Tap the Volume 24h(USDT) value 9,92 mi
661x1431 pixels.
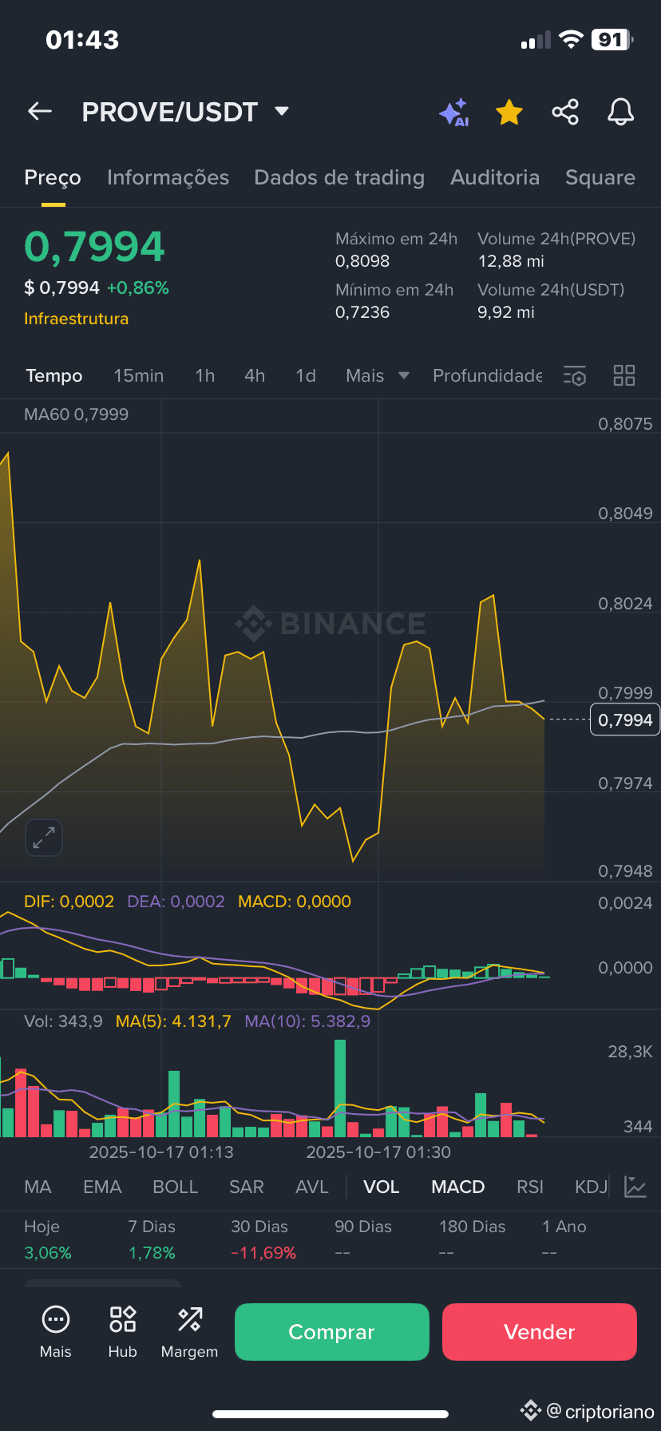(x=506, y=312)
